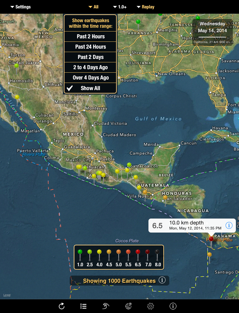Choose 2 to 4 Days Ago option
This screenshot has height=313, width=239.
90,67
